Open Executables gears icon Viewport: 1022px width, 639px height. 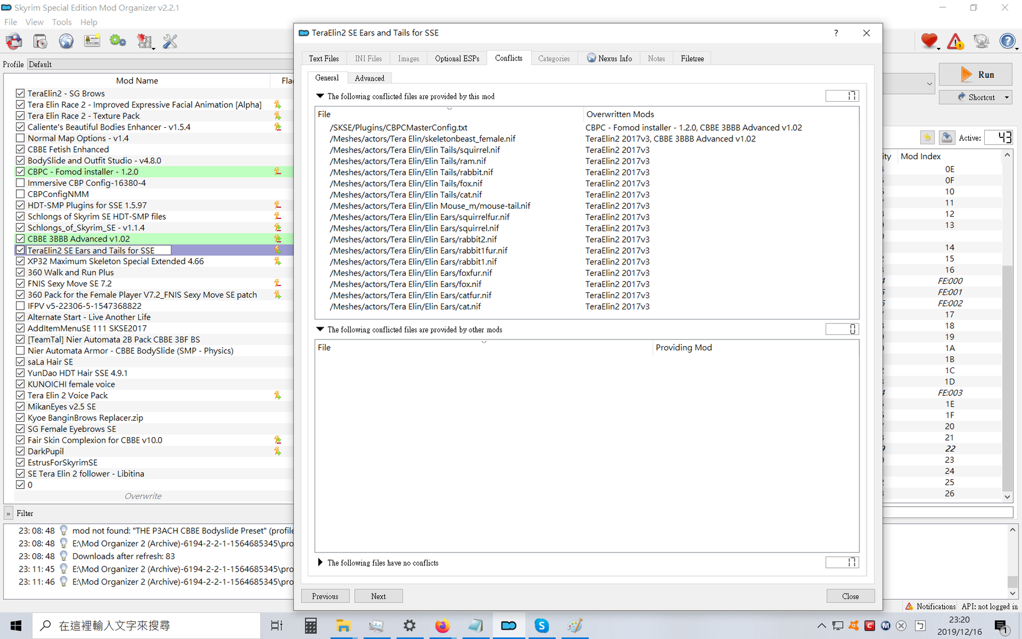pos(118,41)
